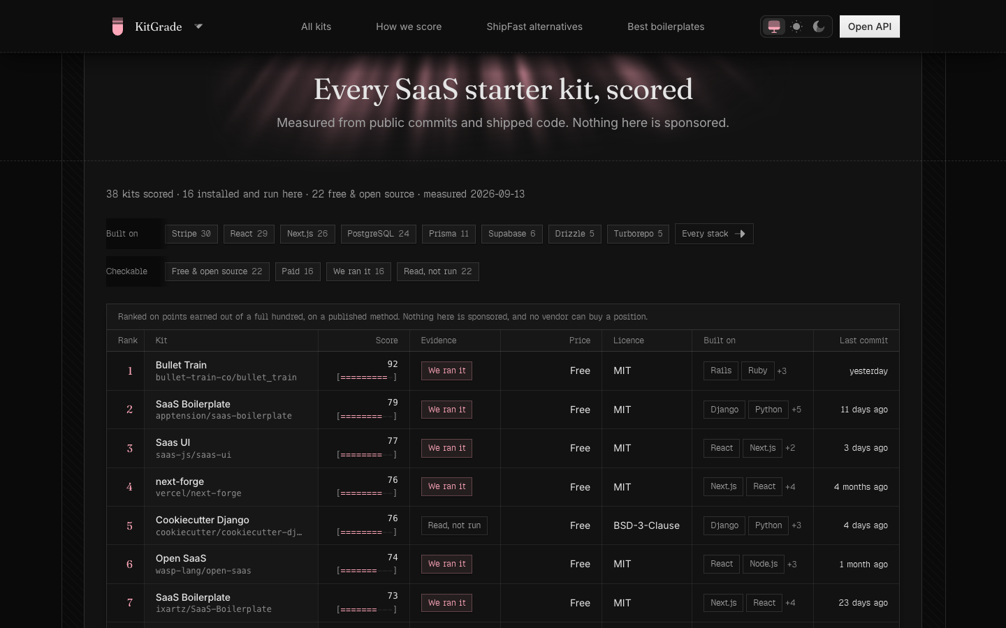Expand the +3 tags on Bullet Train
Viewport: 1006px width, 628px height.
tap(782, 371)
